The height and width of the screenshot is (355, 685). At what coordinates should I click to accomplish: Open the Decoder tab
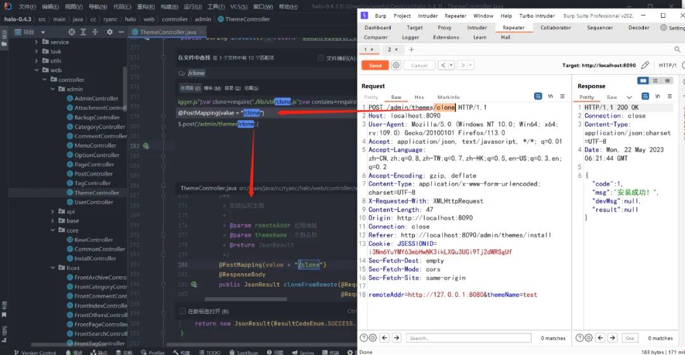click(x=639, y=27)
